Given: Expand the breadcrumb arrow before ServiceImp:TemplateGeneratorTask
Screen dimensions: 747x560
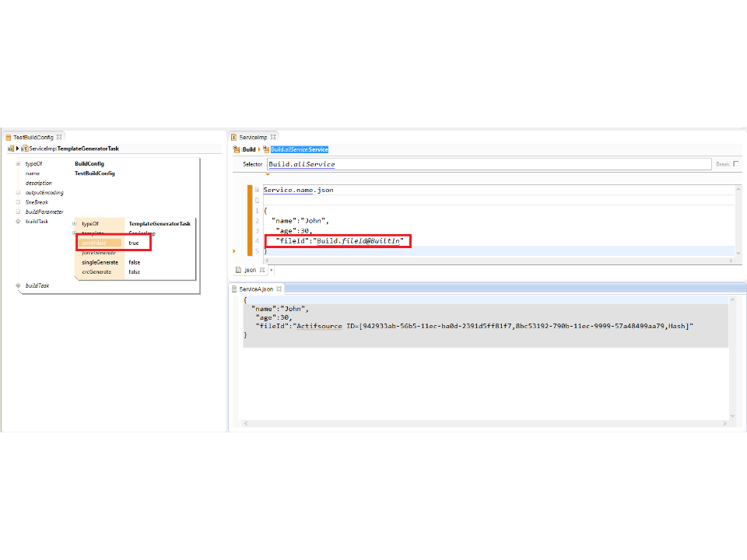Looking at the screenshot, I should click(x=17, y=149).
